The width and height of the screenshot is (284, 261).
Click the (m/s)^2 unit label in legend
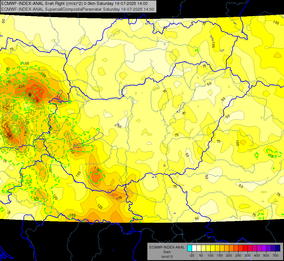167,257
